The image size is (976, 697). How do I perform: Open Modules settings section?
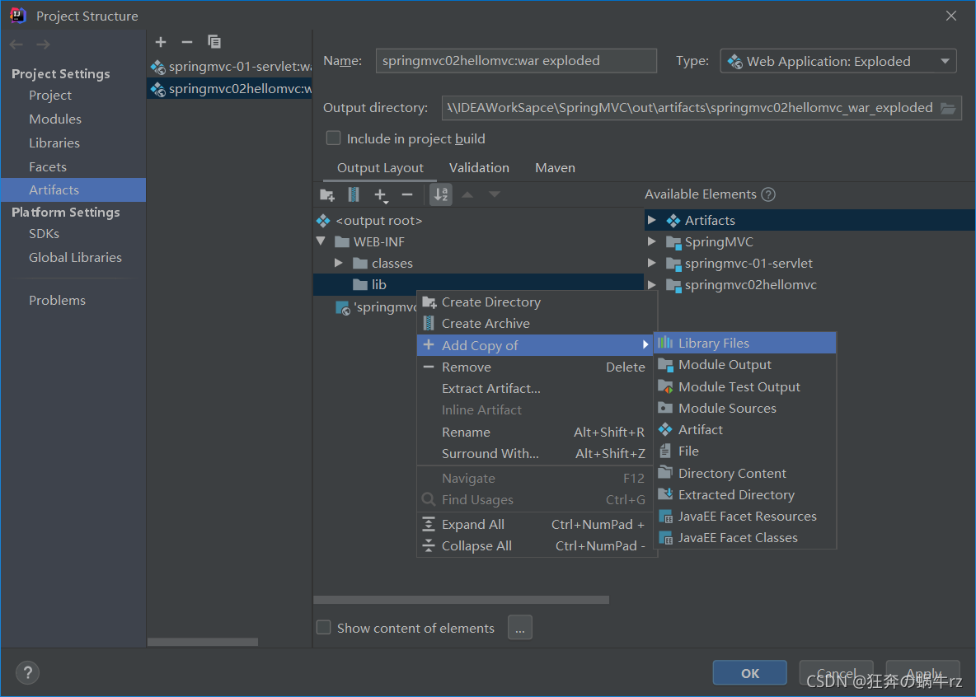[x=54, y=119]
